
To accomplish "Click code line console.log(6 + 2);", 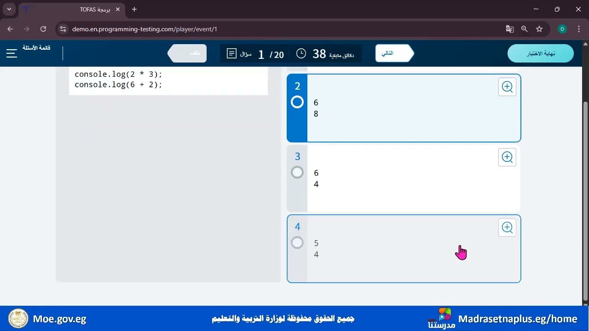I will click(119, 85).
